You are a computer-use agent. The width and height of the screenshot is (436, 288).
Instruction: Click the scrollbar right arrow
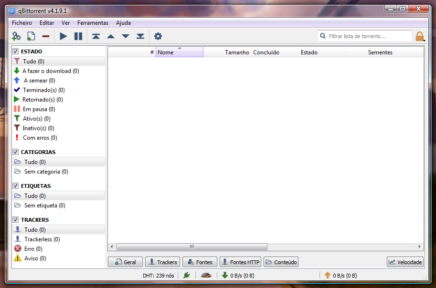(420, 247)
